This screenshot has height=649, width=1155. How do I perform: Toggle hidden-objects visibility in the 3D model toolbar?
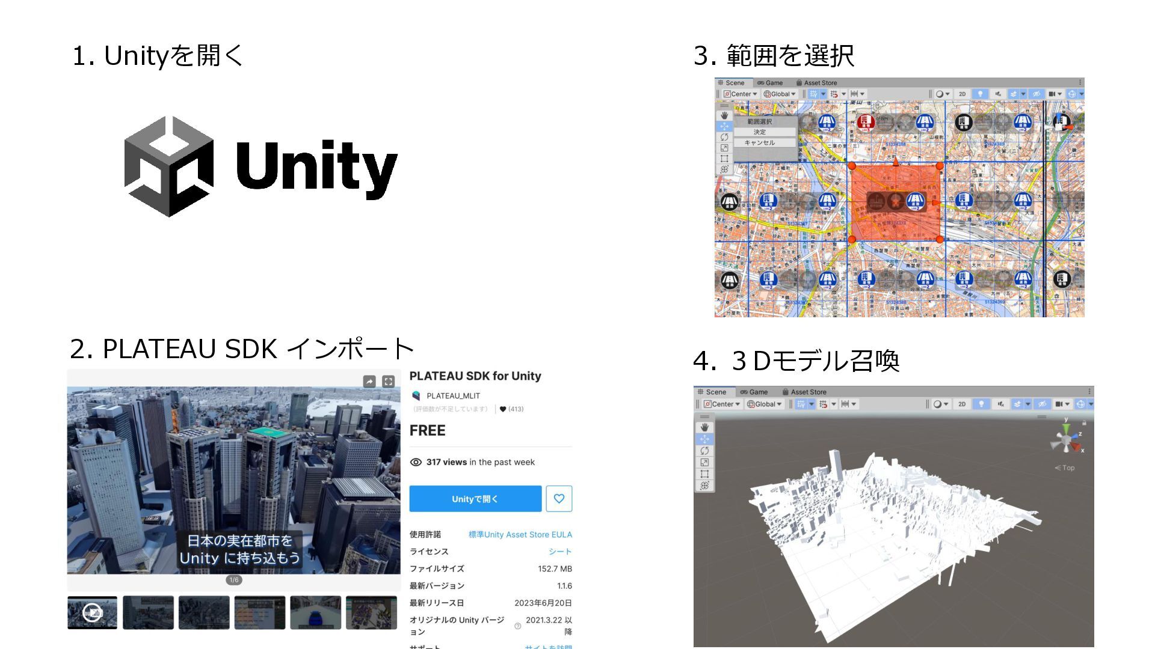[1043, 404]
